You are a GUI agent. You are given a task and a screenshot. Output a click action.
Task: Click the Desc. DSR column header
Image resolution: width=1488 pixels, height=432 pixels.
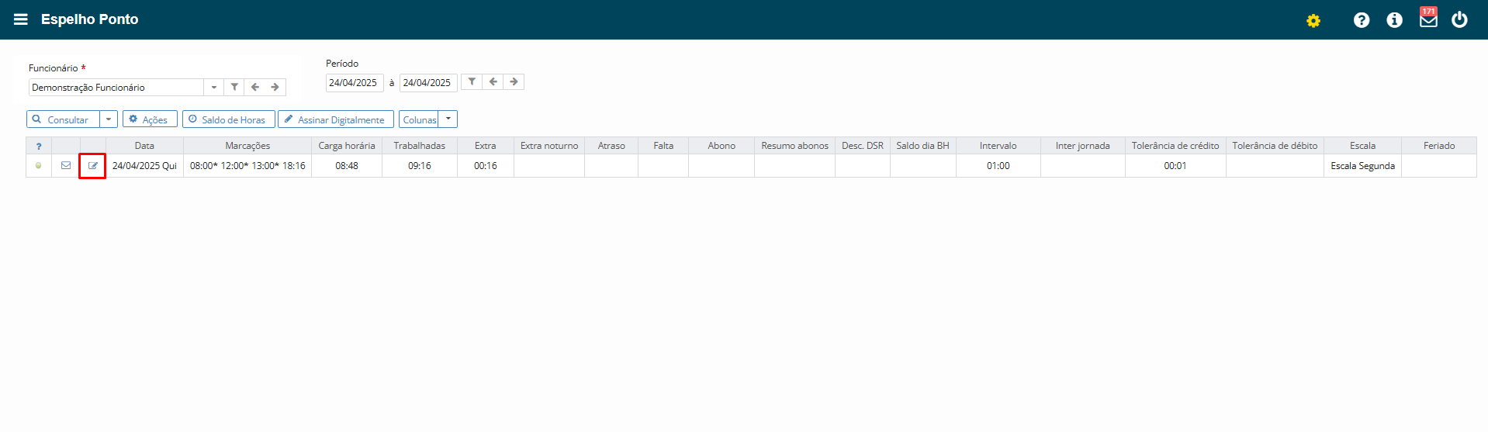[863, 146]
